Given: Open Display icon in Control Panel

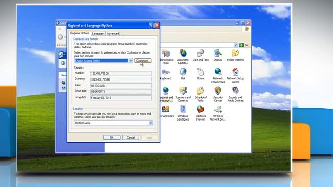Looking at the screenshot, I should [217, 53].
